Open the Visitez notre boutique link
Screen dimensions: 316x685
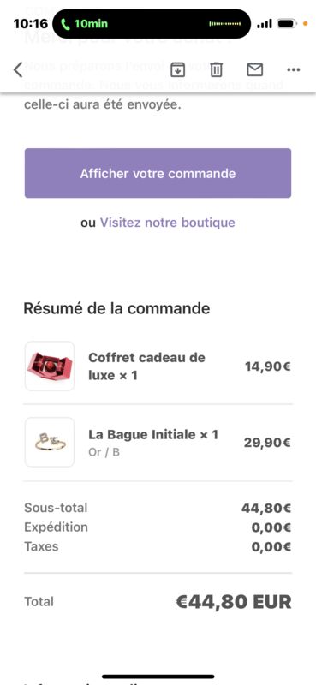click(x=167, y=223)
